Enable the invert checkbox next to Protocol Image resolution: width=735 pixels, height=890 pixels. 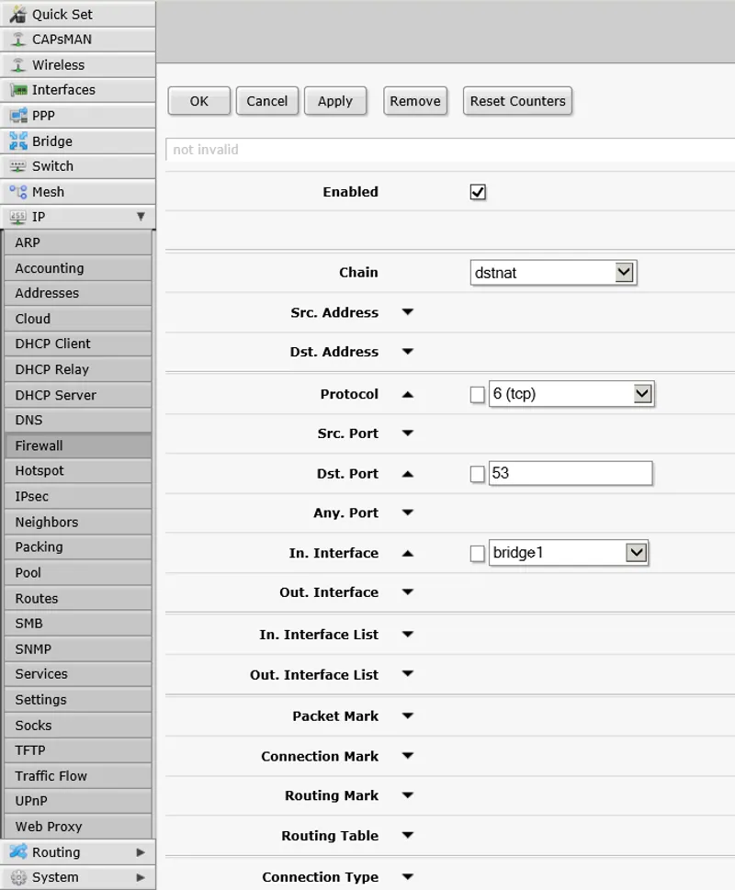point(476,393)
